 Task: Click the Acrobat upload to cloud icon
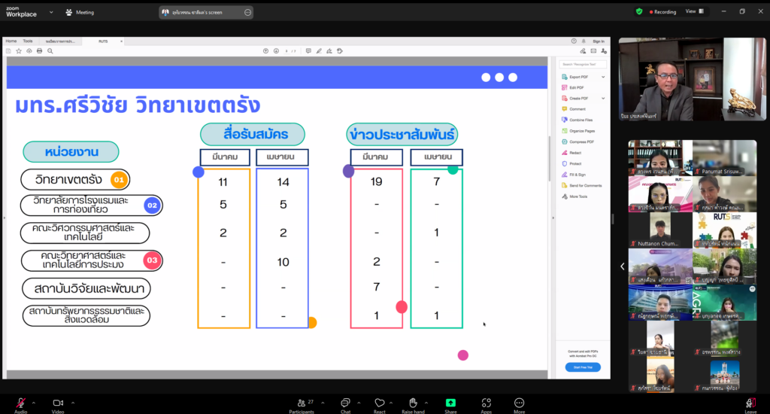(x=29, y=51)
